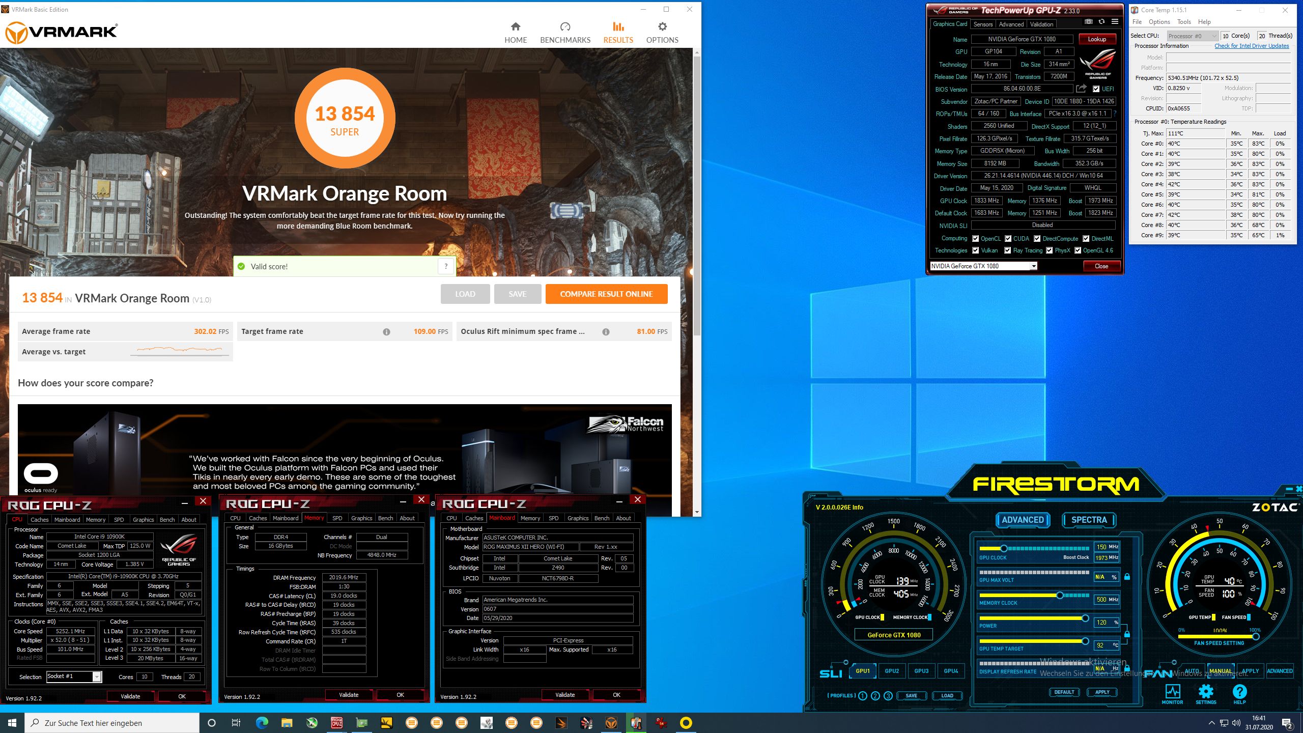
Task: Toggle Ray Tracing checkbox in GPU-Z
Action: 1007,250
